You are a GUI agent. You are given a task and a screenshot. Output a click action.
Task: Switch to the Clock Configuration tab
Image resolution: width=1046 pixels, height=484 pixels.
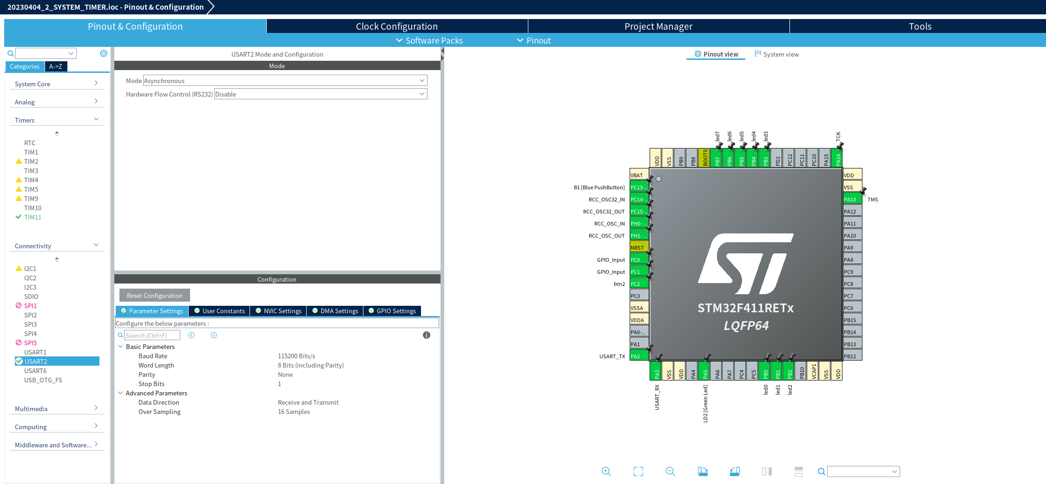(397, 26)
